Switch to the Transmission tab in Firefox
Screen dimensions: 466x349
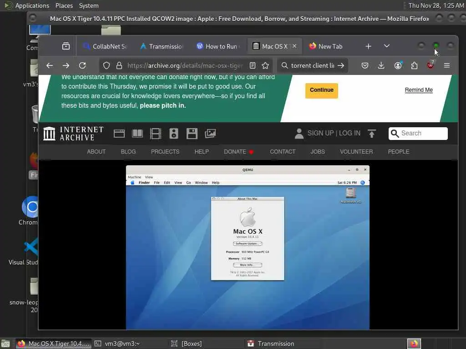coord(162,46)
